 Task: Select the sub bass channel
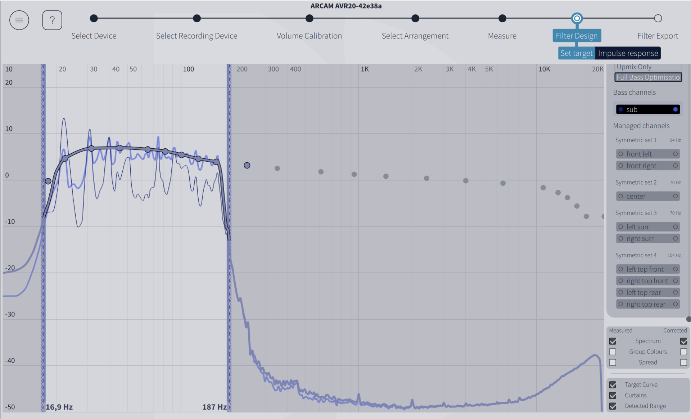click(647, 109)
